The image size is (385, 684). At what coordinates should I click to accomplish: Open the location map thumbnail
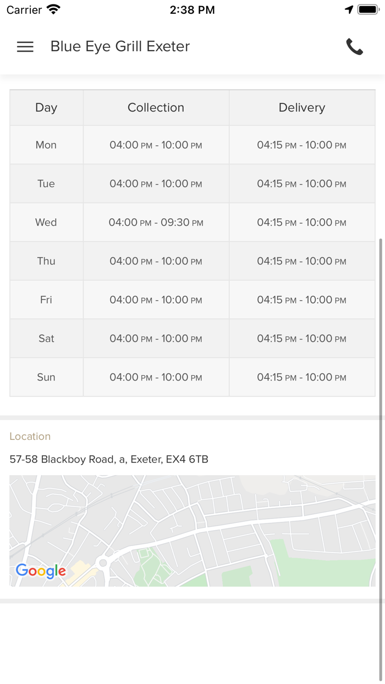[193, 530]
